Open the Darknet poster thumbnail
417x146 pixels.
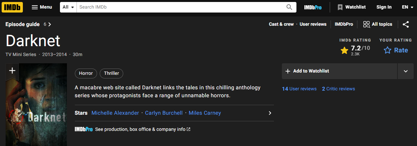coord(36,105)
